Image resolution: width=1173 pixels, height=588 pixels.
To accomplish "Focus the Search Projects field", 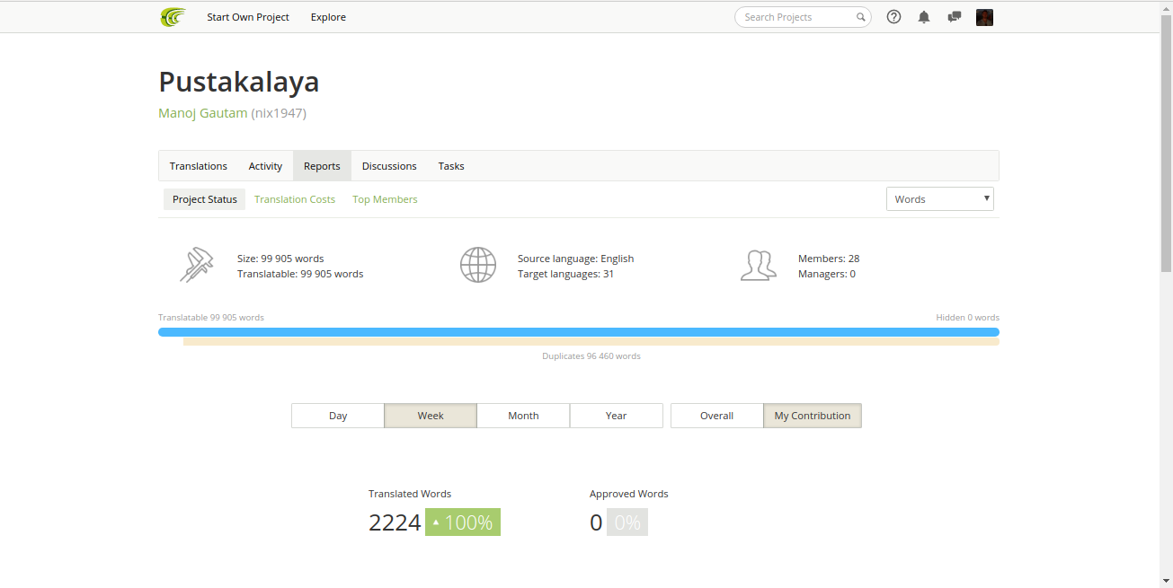I will click(803, 17).
